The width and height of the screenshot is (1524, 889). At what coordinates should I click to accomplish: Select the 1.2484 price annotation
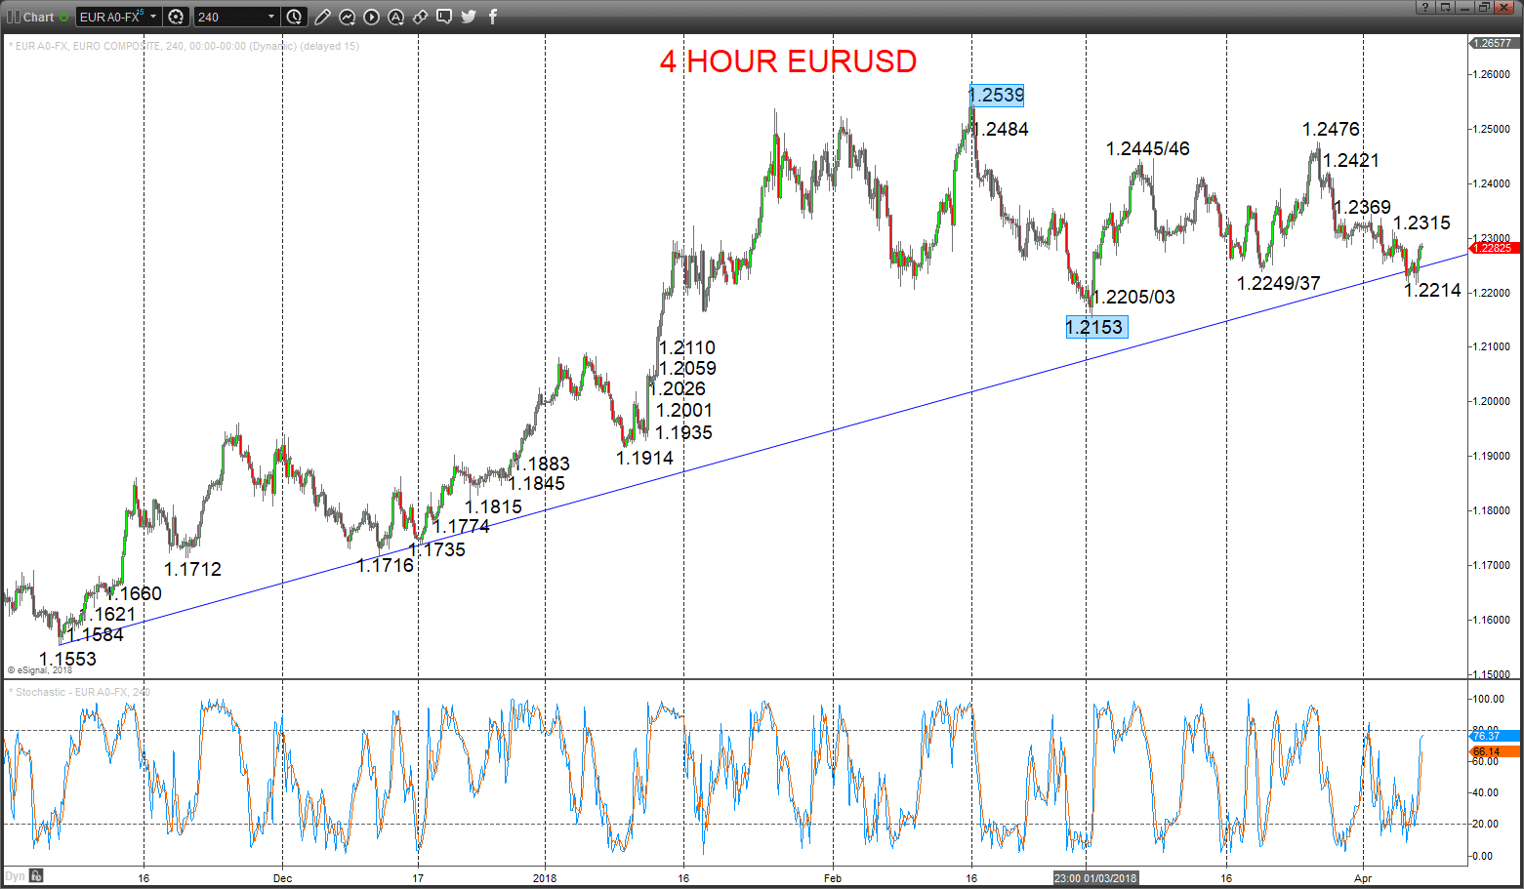1001,129
